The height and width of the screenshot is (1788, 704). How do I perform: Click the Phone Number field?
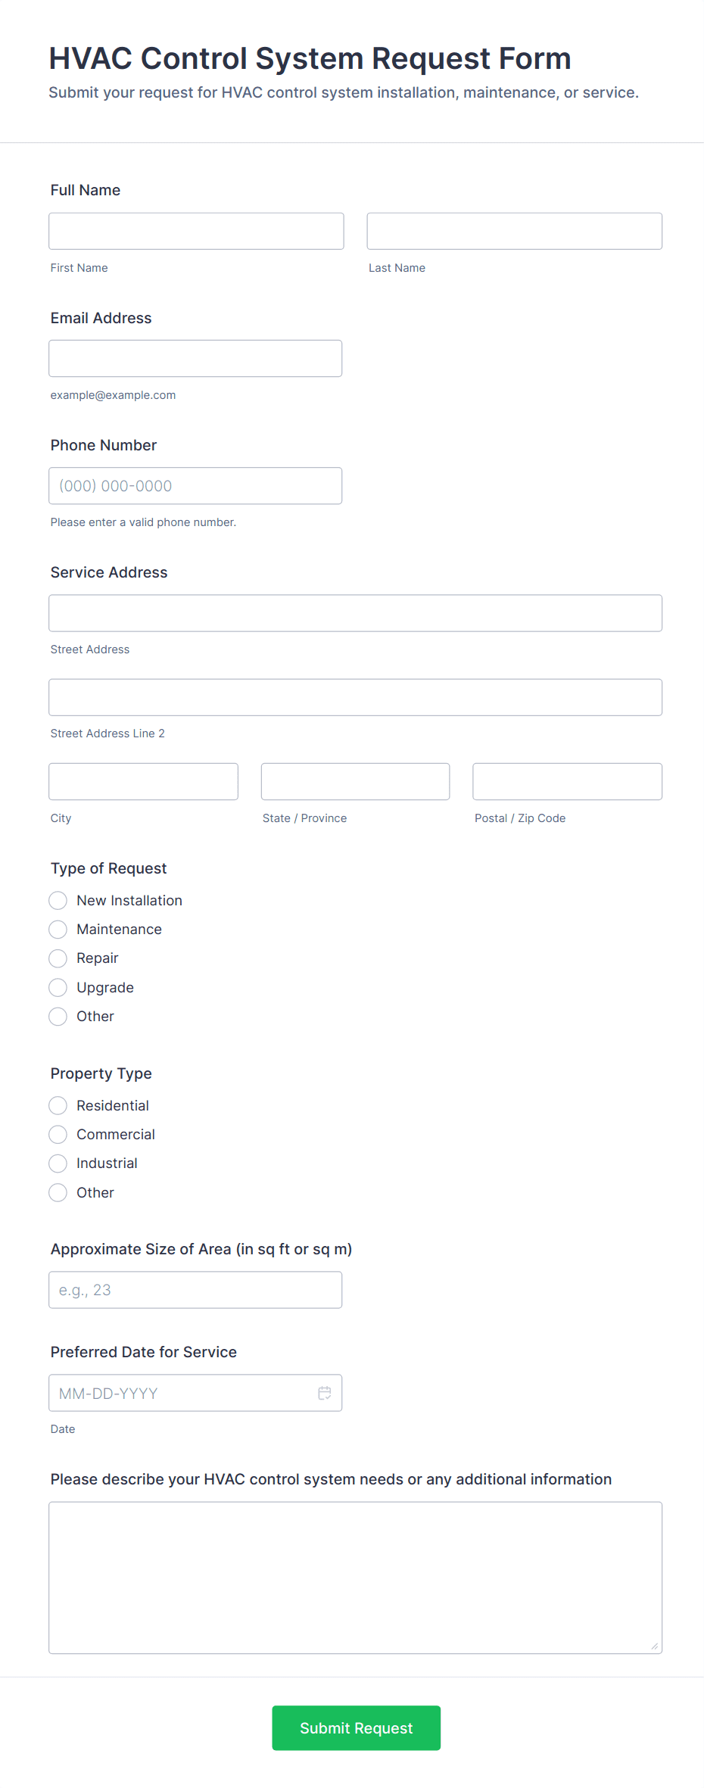[195, 485]
